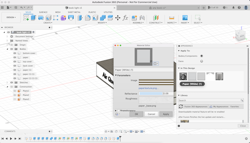The width and height of the screenshot is (250, 143).
Task: Open the fx Change Parameters tool
Action: [x=125, y=18]
